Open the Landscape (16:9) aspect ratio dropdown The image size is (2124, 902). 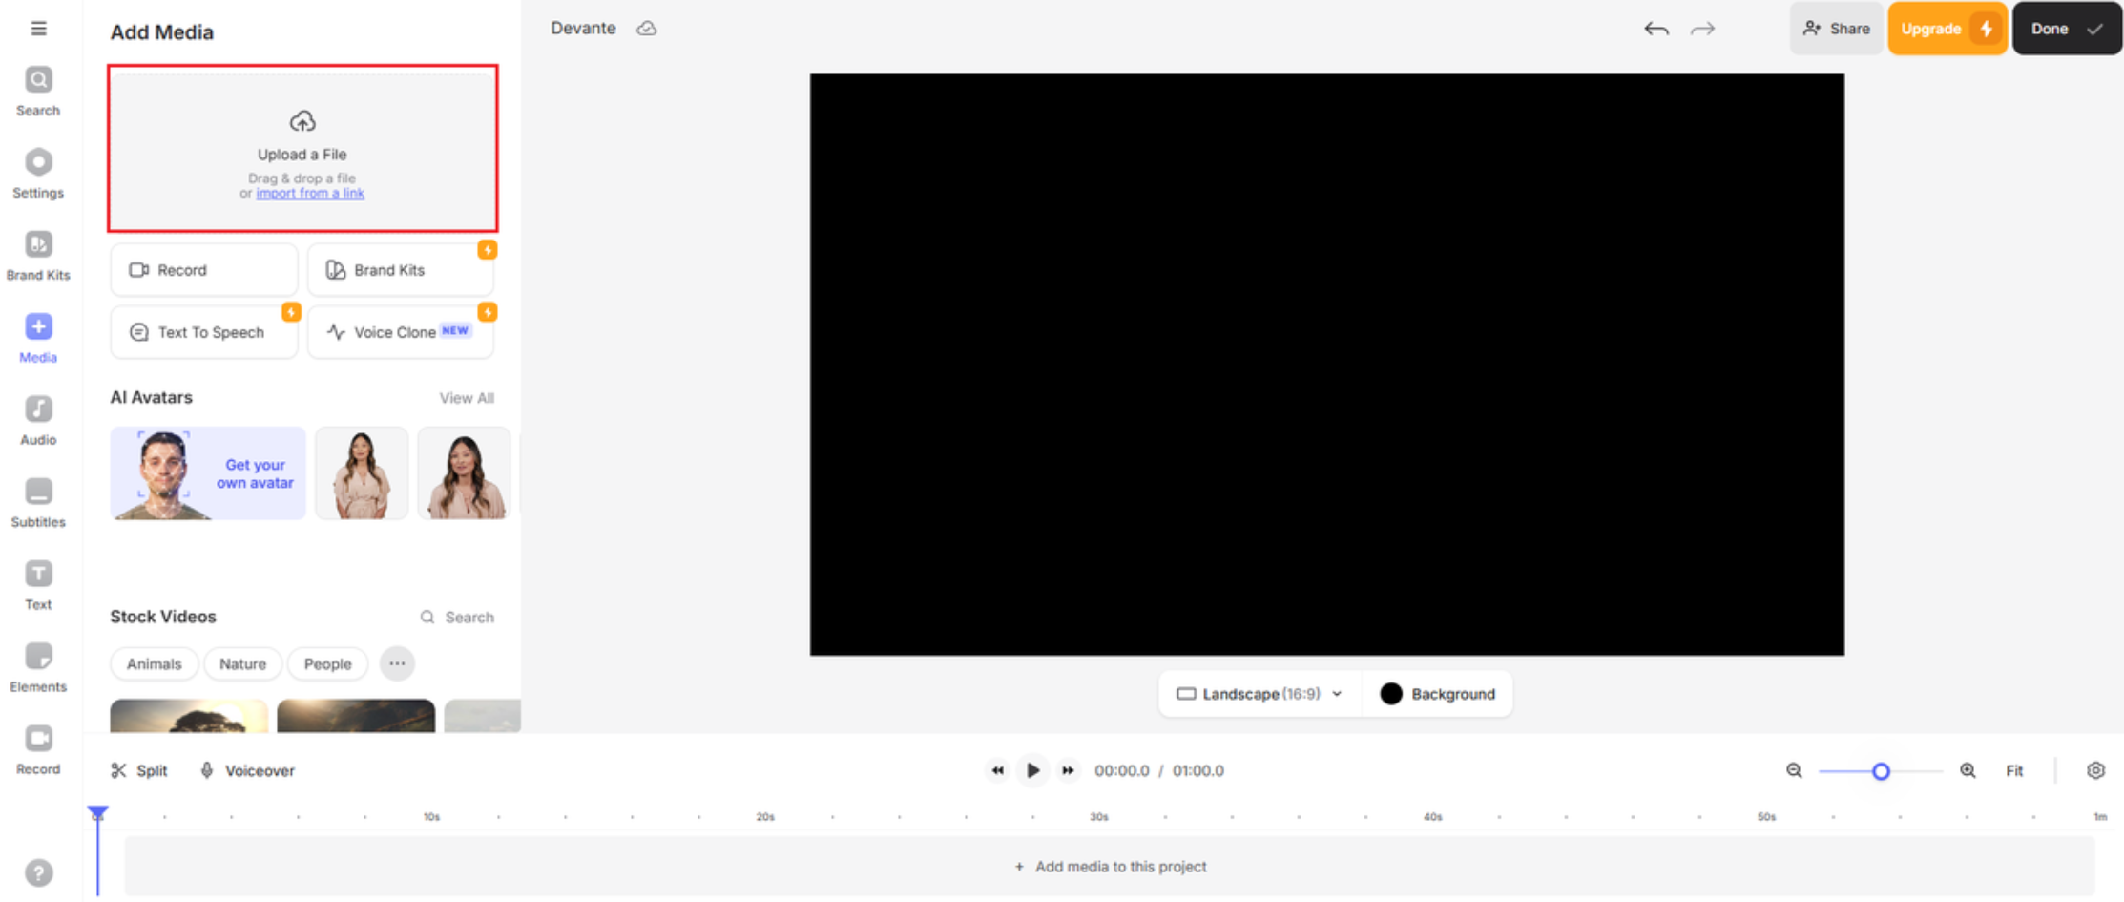tap(1258, 694)
